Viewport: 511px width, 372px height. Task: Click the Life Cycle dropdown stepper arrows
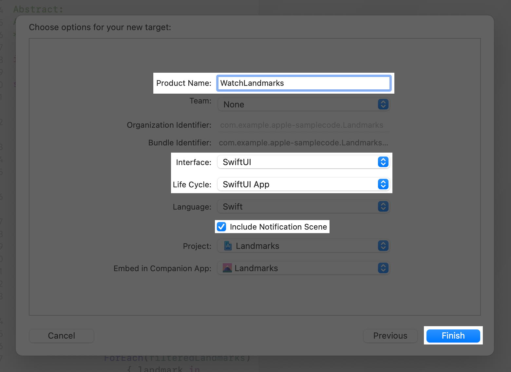[383, 184]
